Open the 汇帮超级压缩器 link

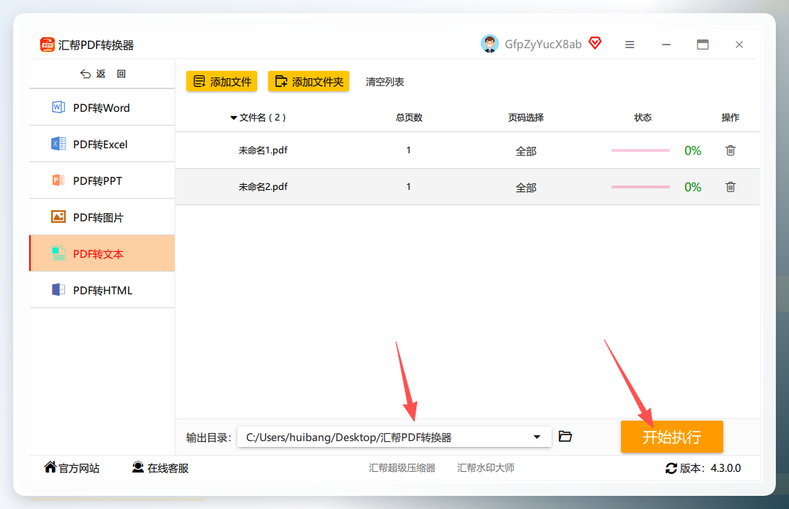(x=402, y=468)
